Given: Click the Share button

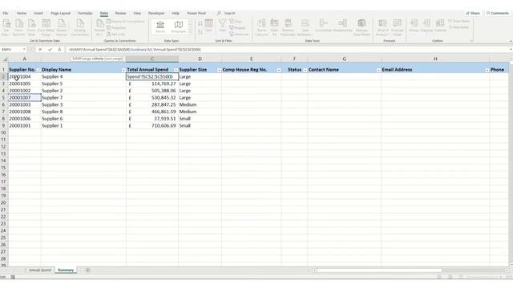Looking at the screenshot, I should (473, 13).
